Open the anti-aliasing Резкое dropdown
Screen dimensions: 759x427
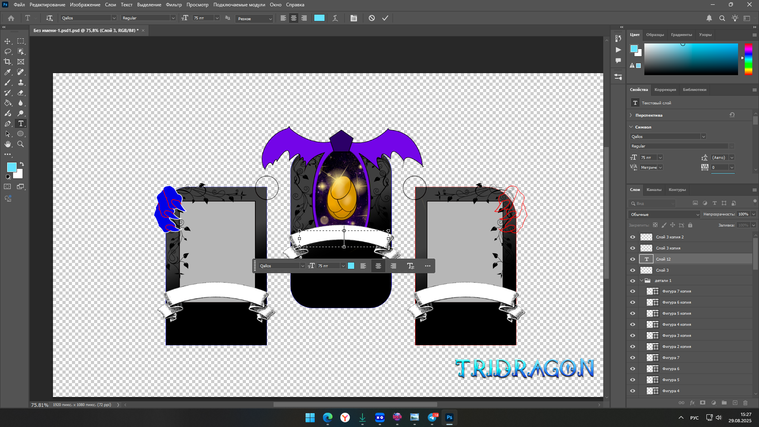pyautogui.click(x=255, y=19)
